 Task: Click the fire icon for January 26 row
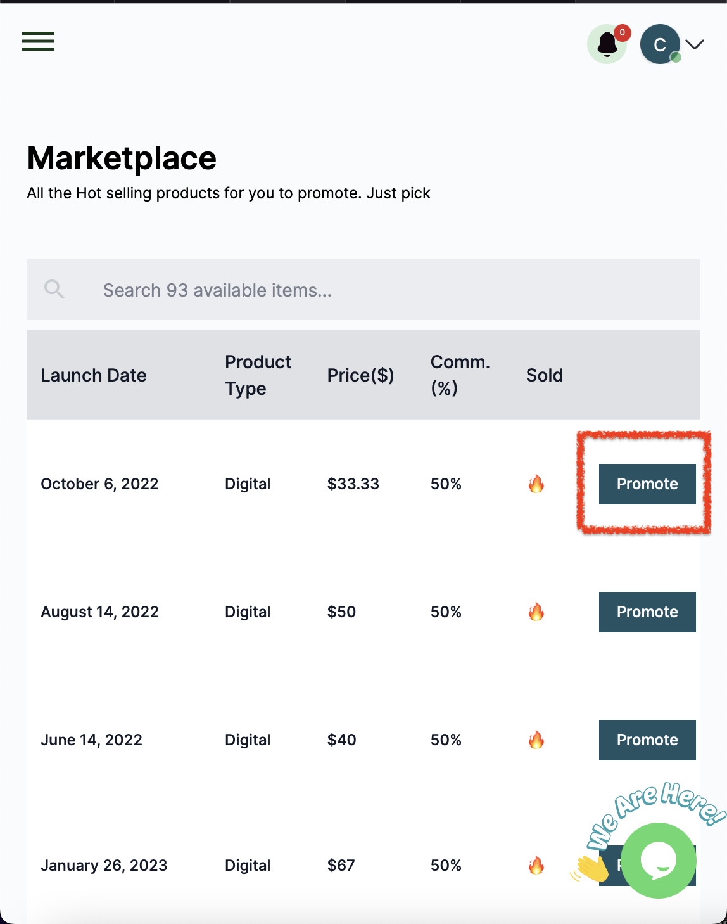coord(536,866)
